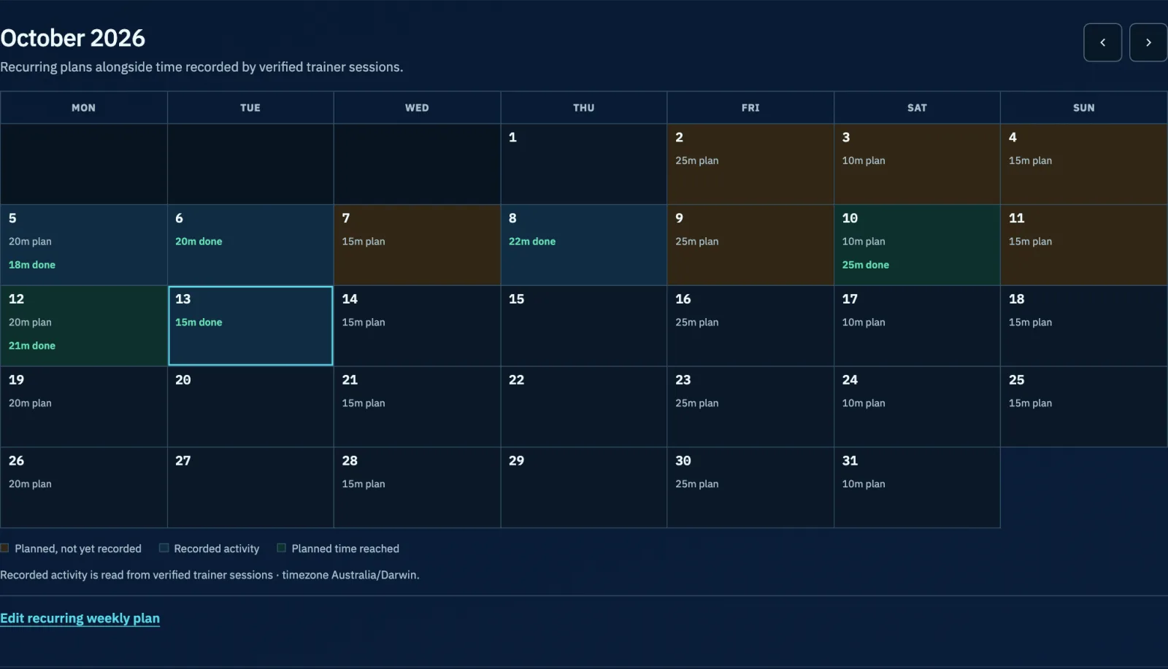Click the '20m done' entry on October 6

coord(199,241)
